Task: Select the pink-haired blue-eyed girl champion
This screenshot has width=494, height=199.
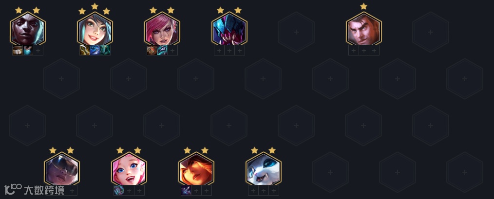Action: 129,169
